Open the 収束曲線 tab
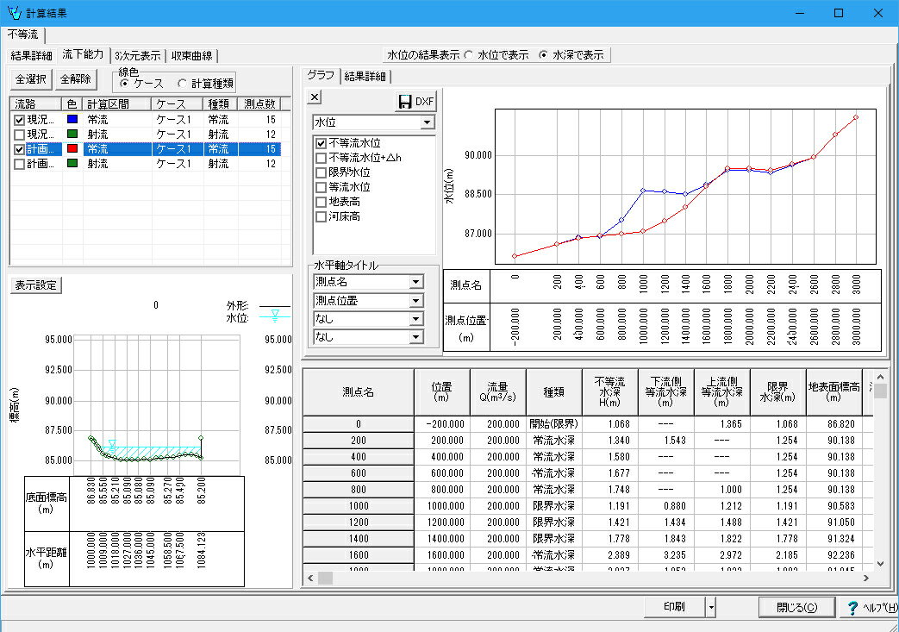This screenshot has width=899, height=632. [x=192, y=55]
